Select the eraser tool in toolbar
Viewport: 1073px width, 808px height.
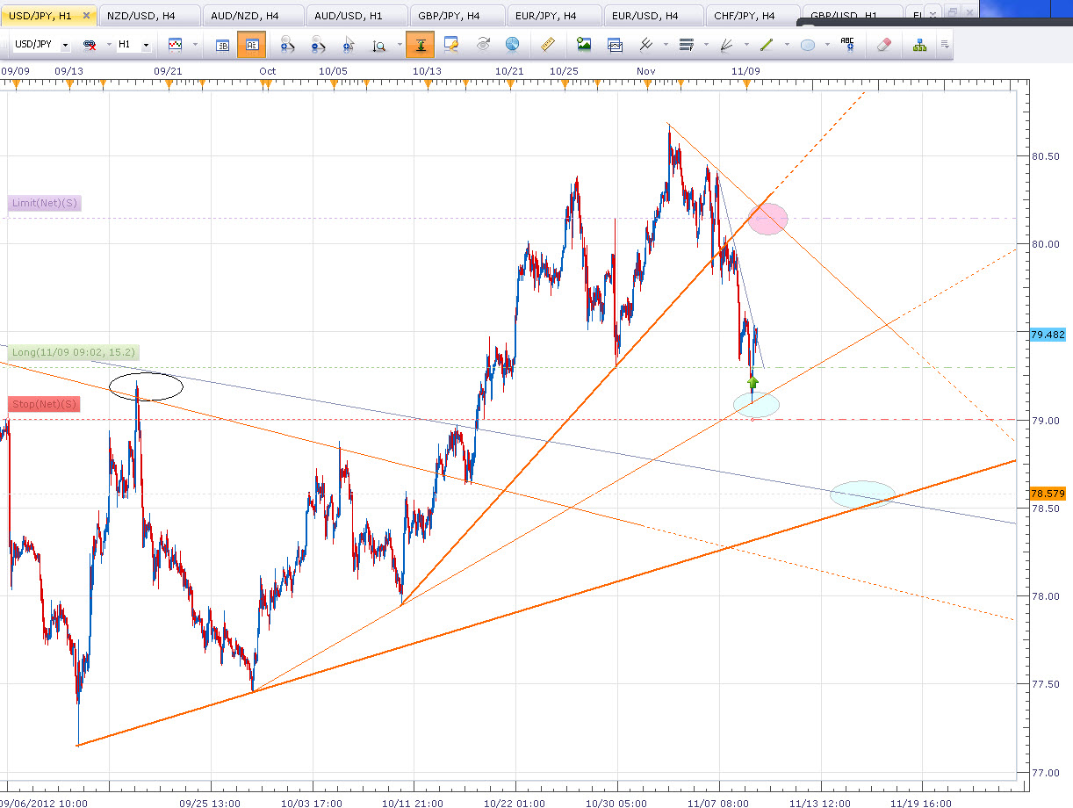[884, 45]
